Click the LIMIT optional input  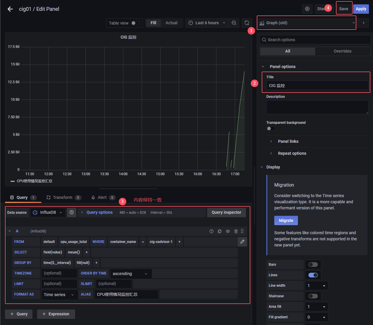click(x=59, y=284)
